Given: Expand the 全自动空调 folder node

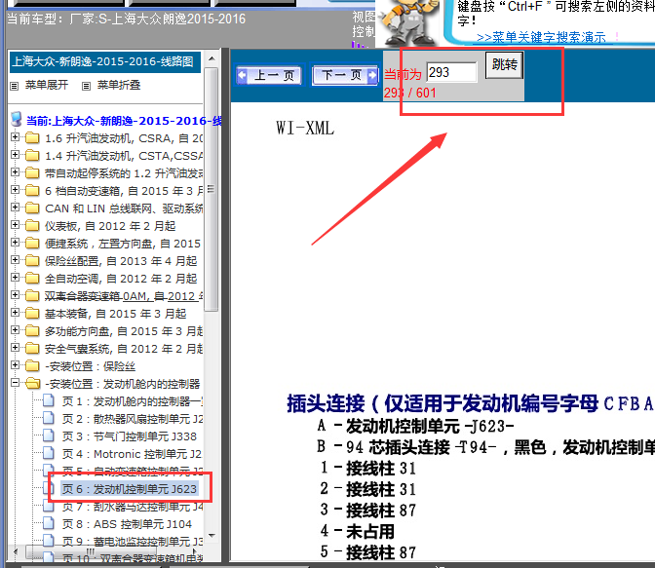Looking at the screenshot, I should 15,278.
